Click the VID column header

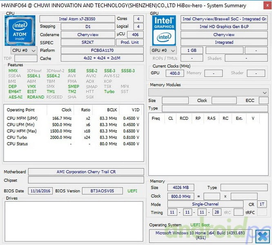135,110
